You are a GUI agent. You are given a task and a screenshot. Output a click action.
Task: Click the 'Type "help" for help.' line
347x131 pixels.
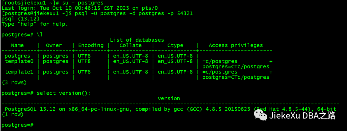coord(35,24)
